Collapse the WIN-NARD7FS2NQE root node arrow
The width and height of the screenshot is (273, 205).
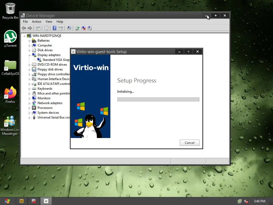24,36
